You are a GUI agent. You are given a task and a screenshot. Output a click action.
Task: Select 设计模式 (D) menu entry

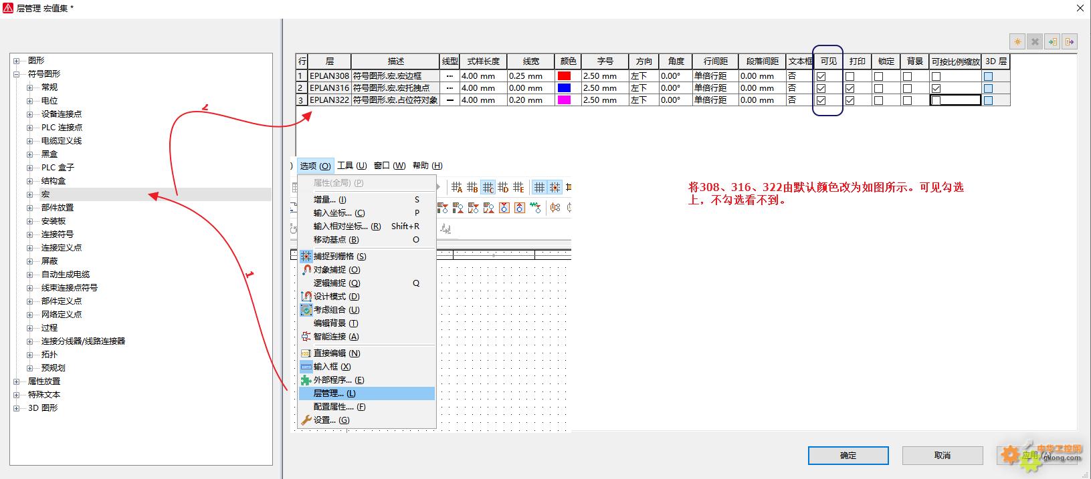pos(367,297)
